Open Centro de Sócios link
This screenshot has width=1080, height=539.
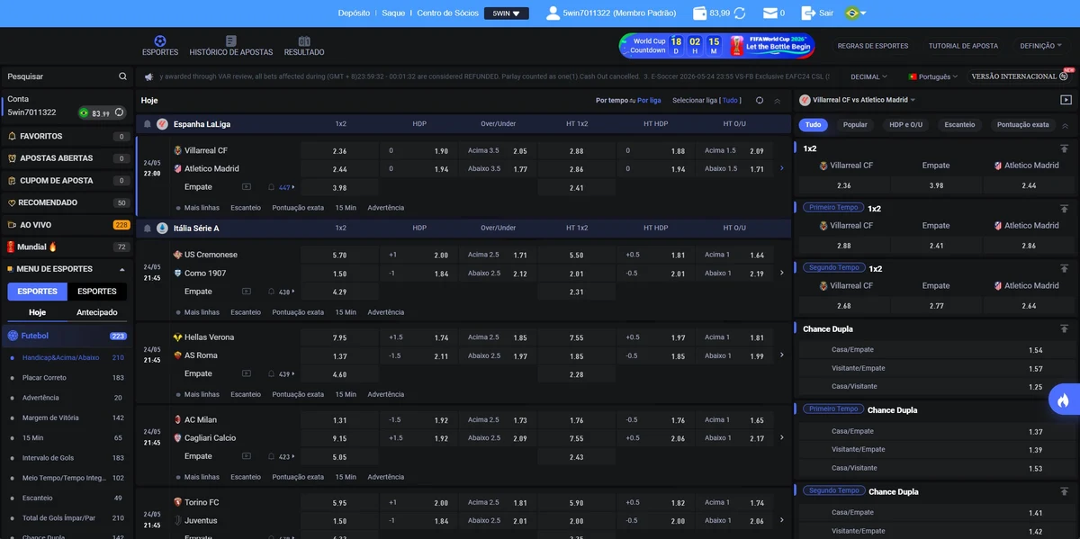[x=447, y=13]
